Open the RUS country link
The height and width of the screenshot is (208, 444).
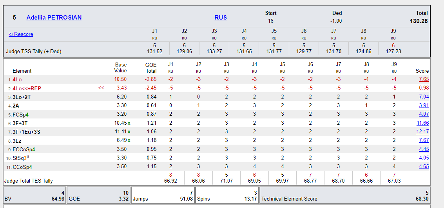tap(221, 18)
